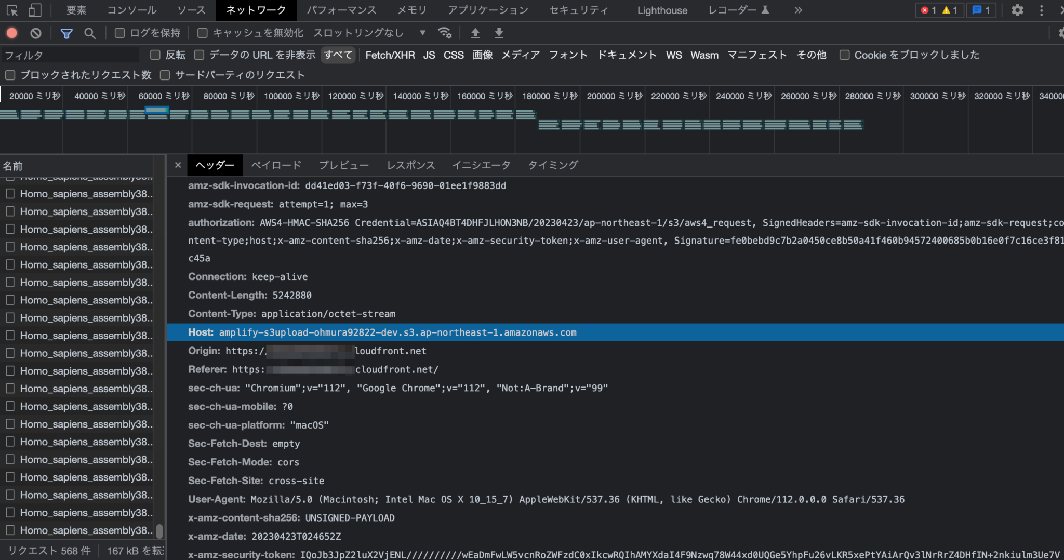Viewport: 1064px width, 560px height.
Task: Toggle the 反転 filter checkbox
Action: click(x=155, y=55)
